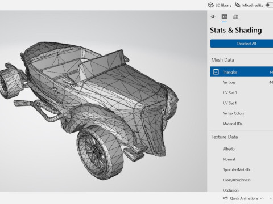Click the Mixed reality cube icon
This screenshot has height=204, width=273.
(x=238, y=5)
